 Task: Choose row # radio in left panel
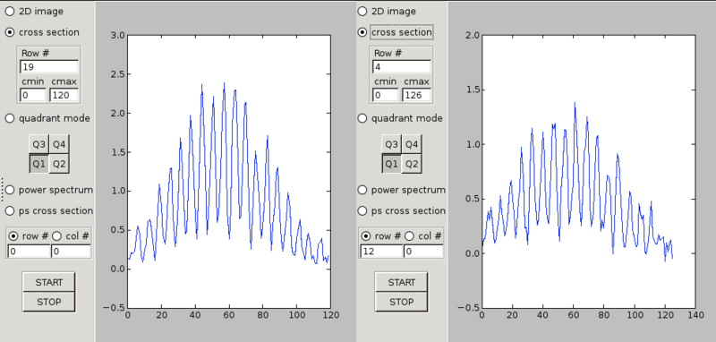13,236
